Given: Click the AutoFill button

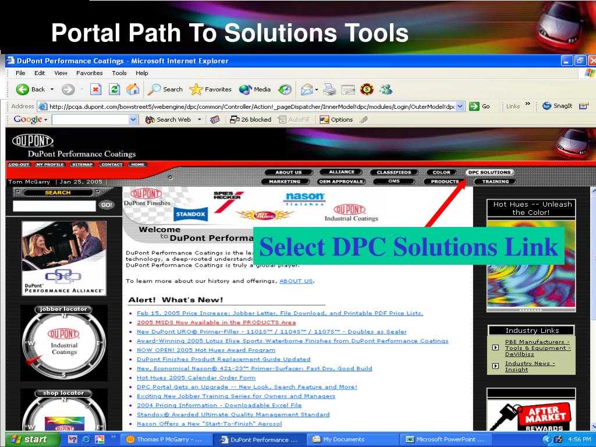Looking at the screenshot, I should click(x=293, y=119).
